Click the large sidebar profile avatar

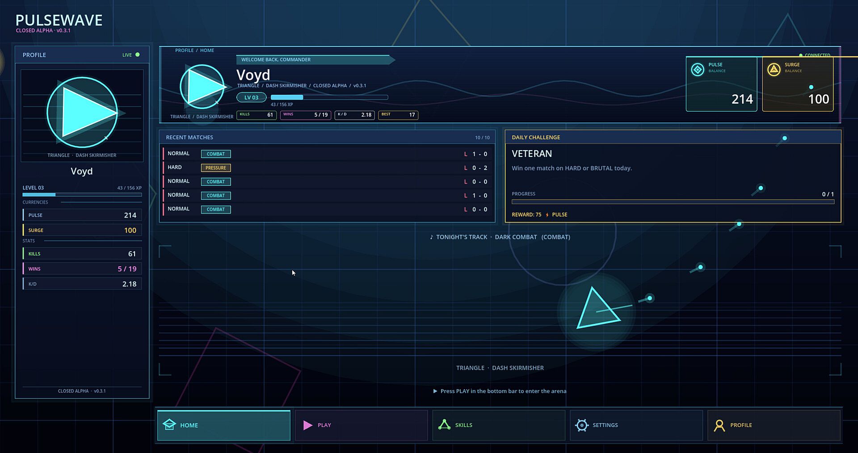(x=82, y=112)
